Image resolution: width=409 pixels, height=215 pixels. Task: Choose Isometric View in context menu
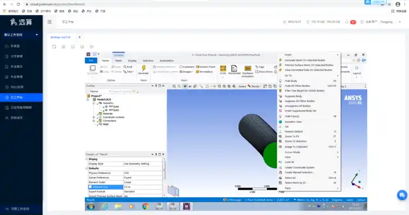tap(308, 122)
